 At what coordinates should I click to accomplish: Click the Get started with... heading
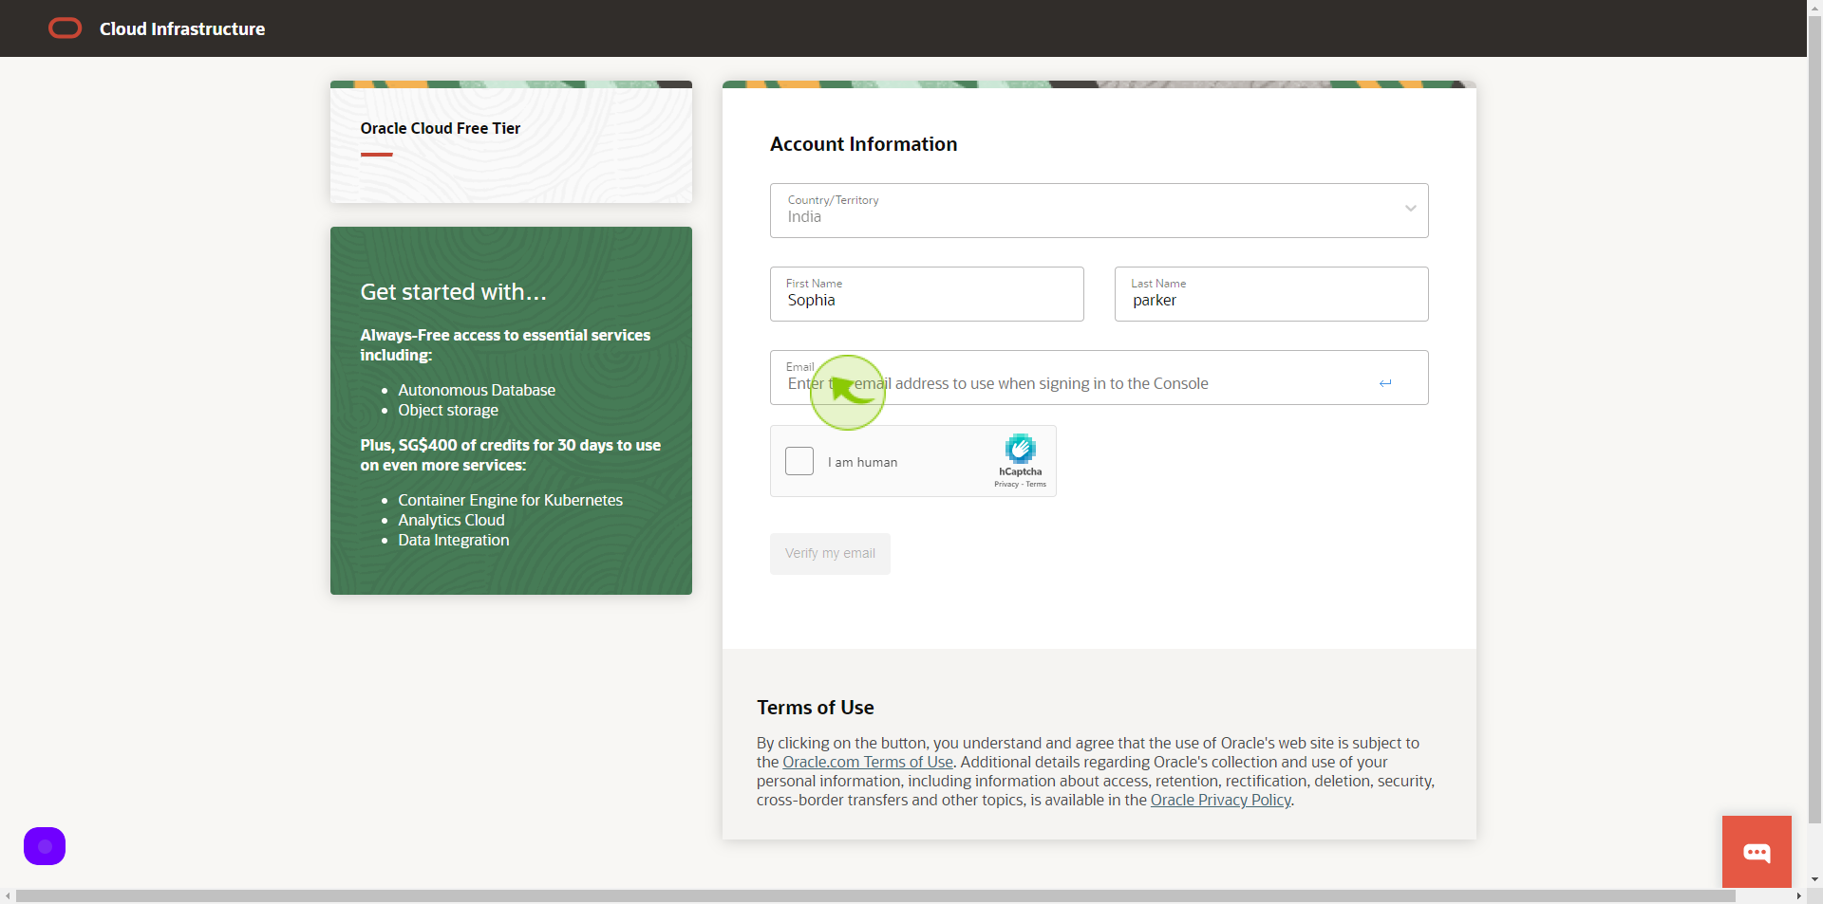pos(453,292)
